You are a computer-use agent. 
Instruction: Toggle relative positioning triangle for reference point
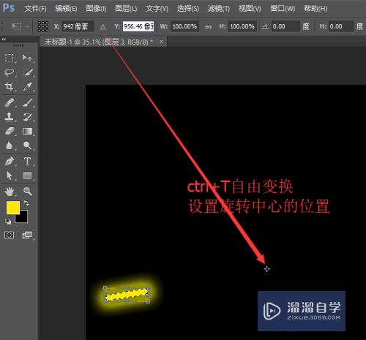[102, 27]
